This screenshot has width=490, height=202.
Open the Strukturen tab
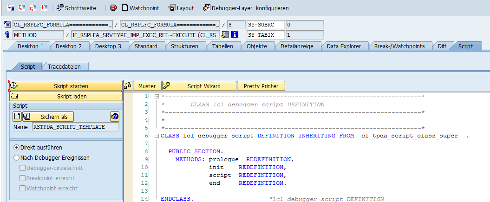pos(184,46)
